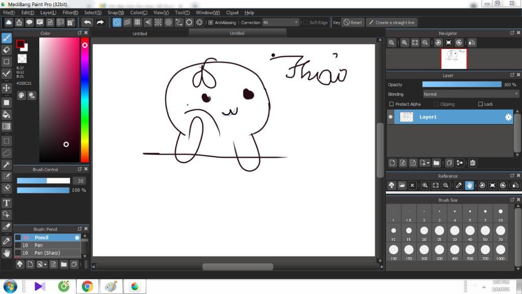Click the Undo arrow
The width and height of the screenshot is (522, 294).
tap(88, 22)
